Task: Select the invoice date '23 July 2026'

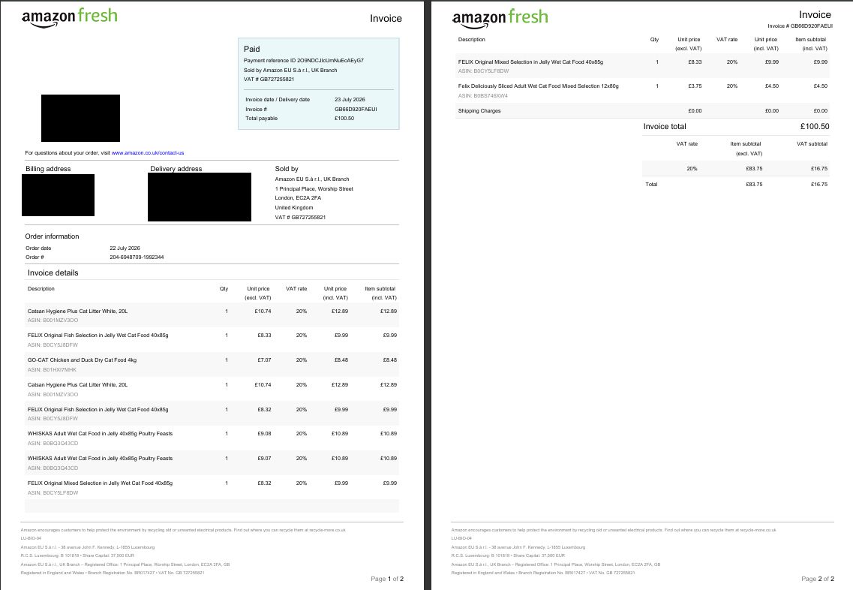Action: pyautogui.click(x=350, y=100)
